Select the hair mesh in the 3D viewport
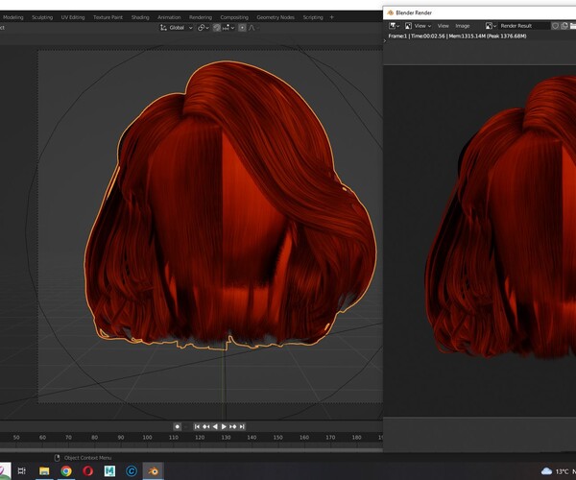The width and height of the screenshot is (576, 480). pos(230,205)
